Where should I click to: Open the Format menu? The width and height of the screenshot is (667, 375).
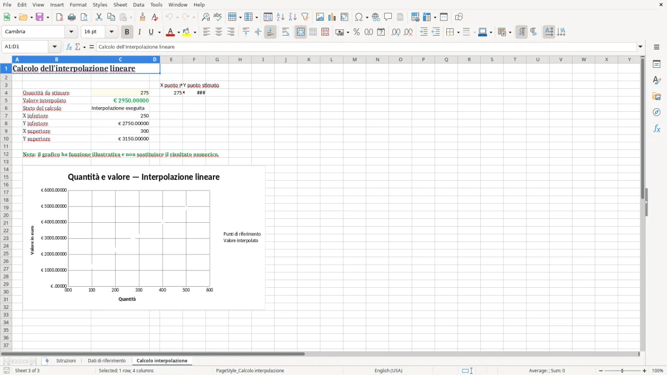78,4
